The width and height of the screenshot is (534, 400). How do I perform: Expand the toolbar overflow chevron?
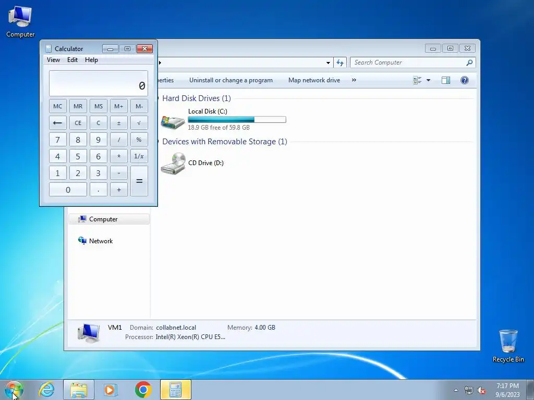(354, 80)
